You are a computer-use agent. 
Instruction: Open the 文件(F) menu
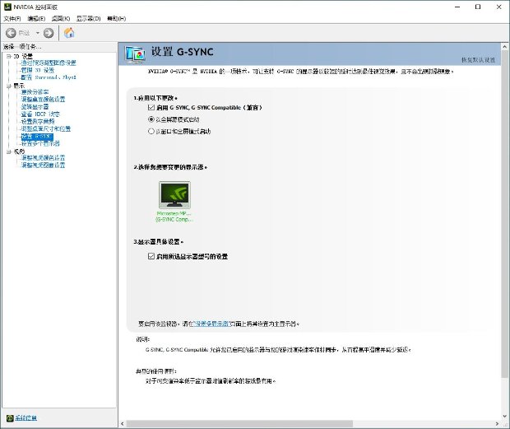12,19
